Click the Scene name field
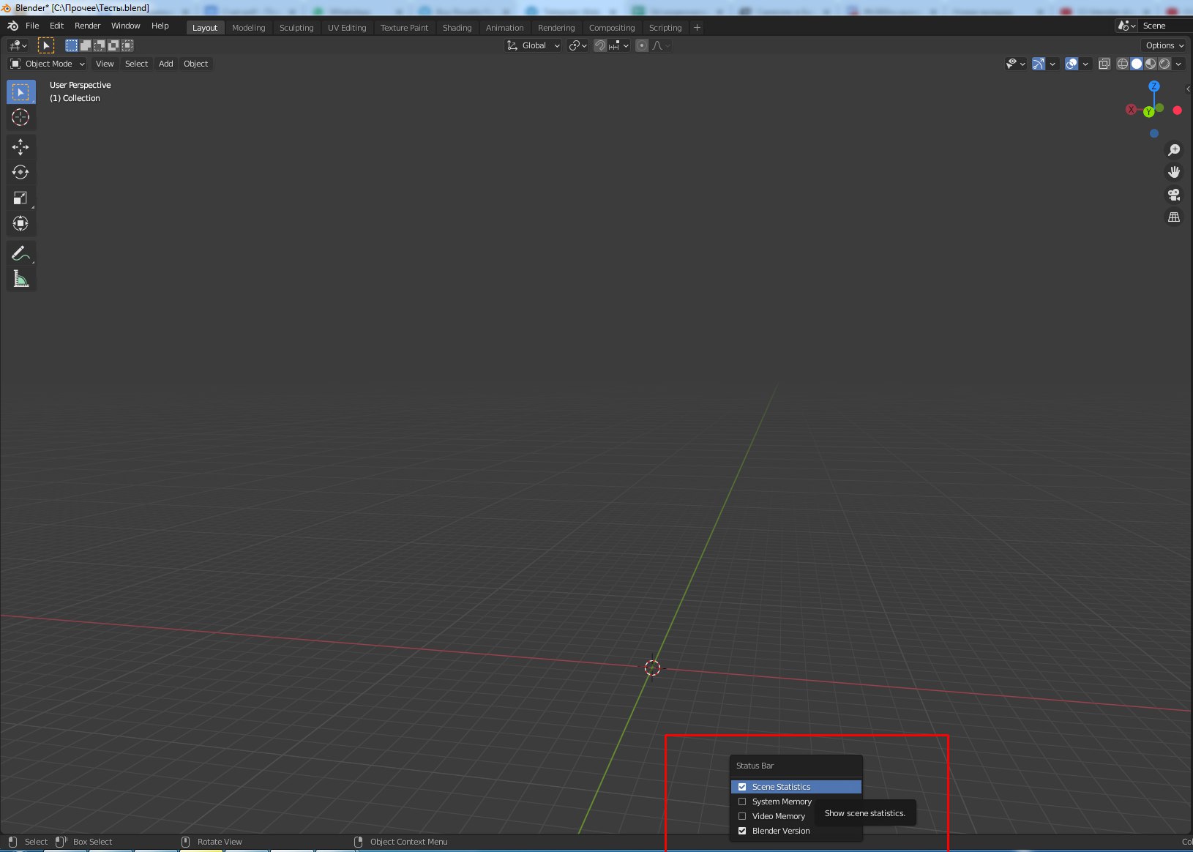 (x=1166, y=26)
